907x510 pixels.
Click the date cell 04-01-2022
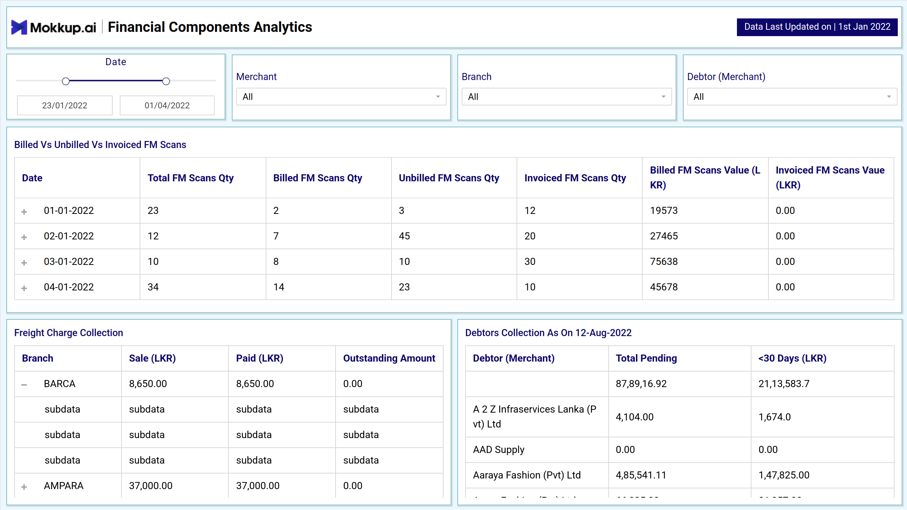(x=69, y=287)
